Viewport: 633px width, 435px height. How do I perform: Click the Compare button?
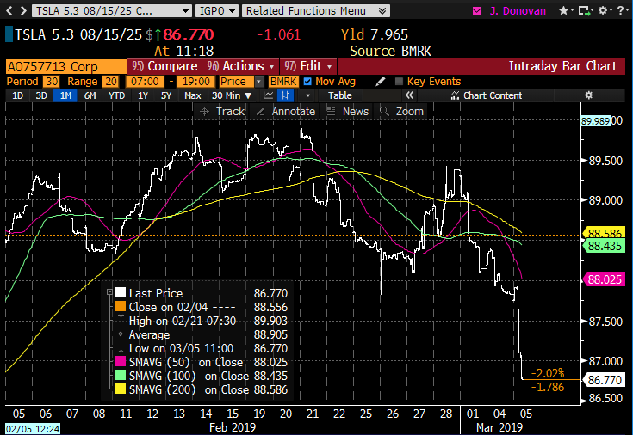pyautogui.click(x=164, y=66)
